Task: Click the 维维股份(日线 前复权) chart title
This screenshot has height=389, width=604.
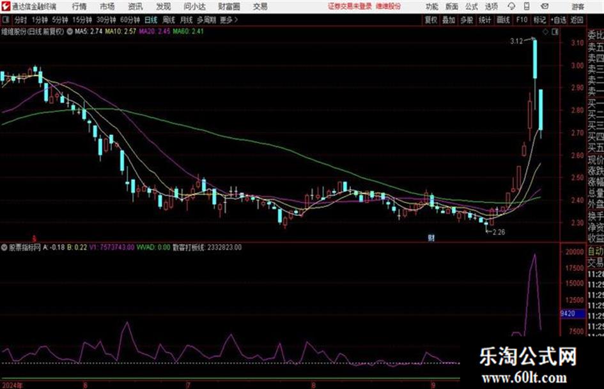Action: 33,31
